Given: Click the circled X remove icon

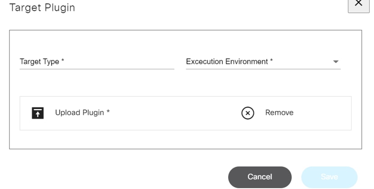Looking at the screenshot, I should 248,113.
